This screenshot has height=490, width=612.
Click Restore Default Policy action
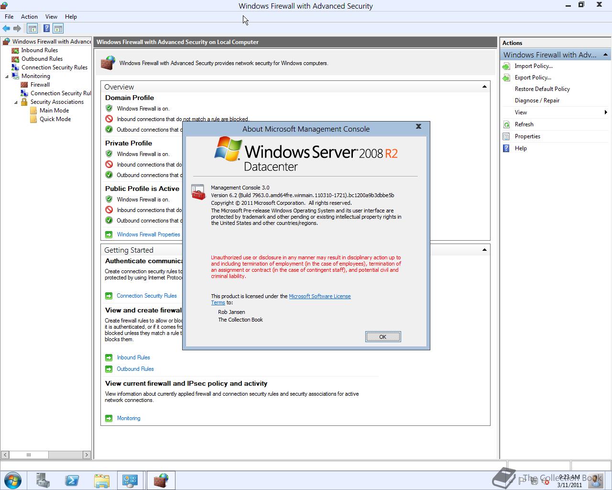tap(542, 89)
